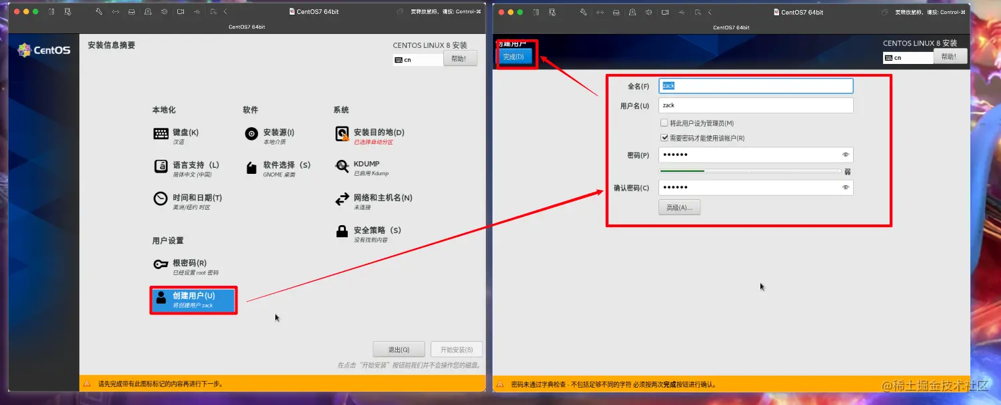The width and height of the screenshot is (1001, 405).
Task: Click the user account icon in right toolbar
Action: (632, 12)
